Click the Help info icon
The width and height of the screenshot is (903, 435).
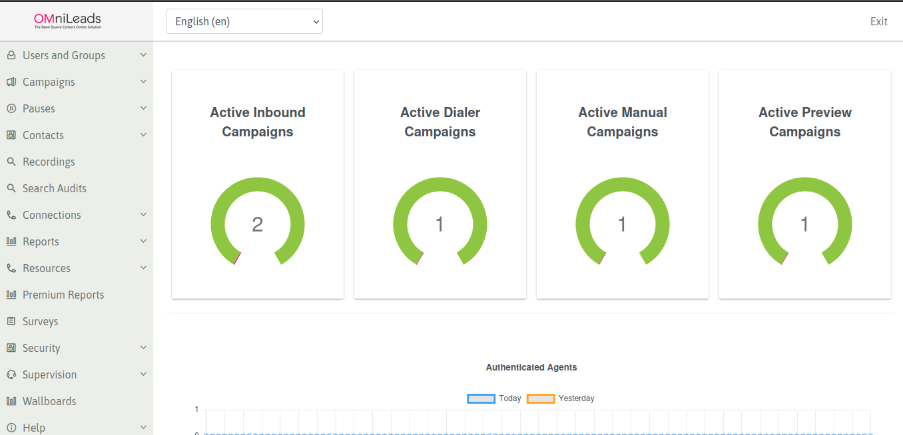click(11, 427)
